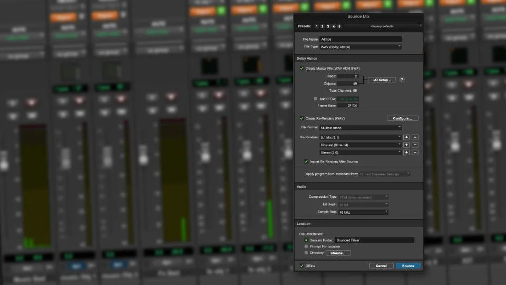506x285 pixels.
Task: Toggle Create Re-Renders (WAV) checkbox
Action: pyautogui.click(x=301, y=118)
